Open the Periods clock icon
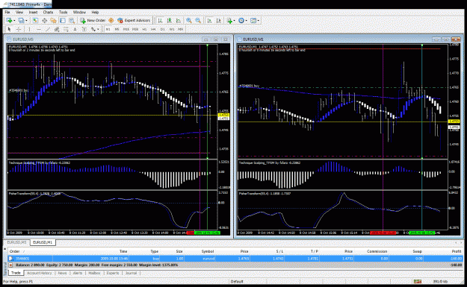This screenshot has height=287, width=467. tap(241, 21)
